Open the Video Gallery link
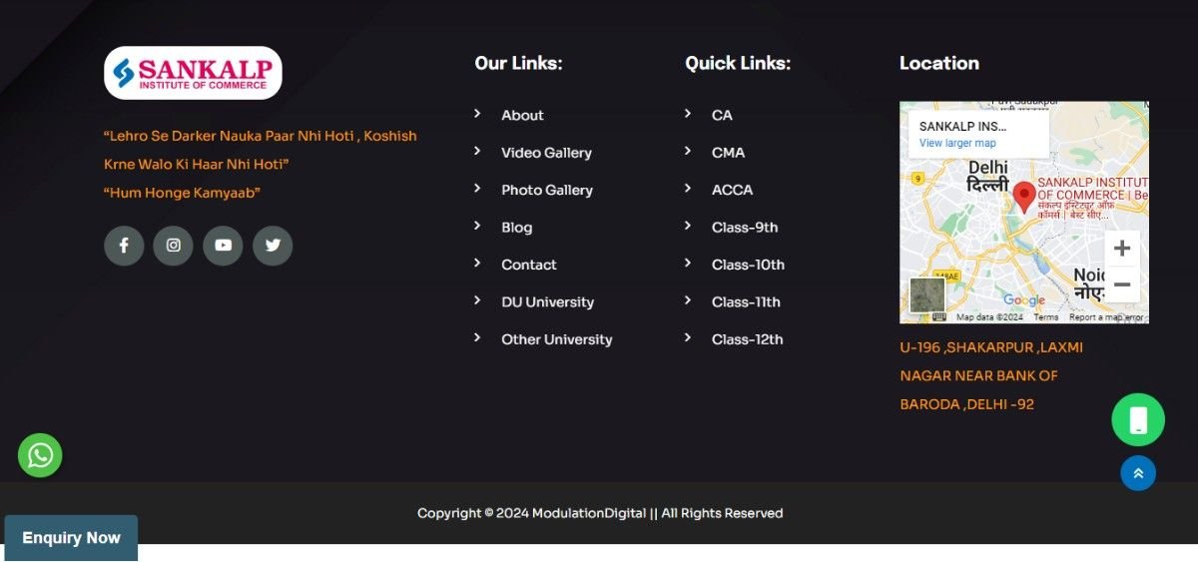 [546, 153]
